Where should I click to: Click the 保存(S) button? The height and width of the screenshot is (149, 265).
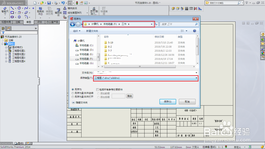(168, 102)
